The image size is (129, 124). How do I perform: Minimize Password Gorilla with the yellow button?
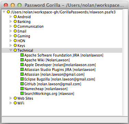point(13,5)
